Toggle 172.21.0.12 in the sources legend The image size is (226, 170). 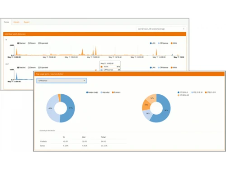tap(183, 95)
